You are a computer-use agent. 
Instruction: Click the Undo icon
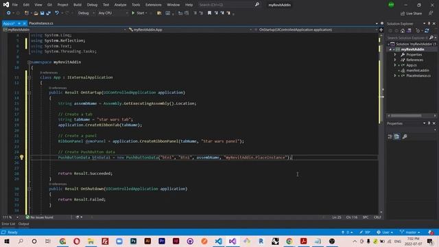coord(57,13)
